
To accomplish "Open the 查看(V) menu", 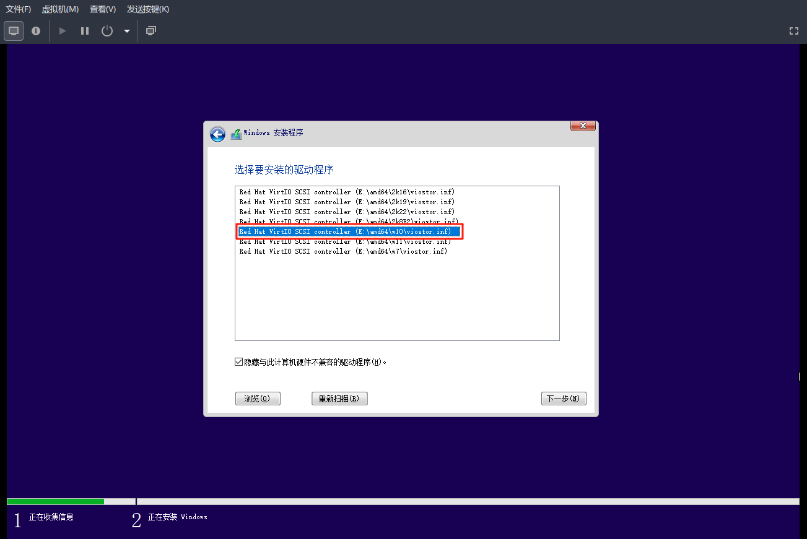I will coord(103,9).
